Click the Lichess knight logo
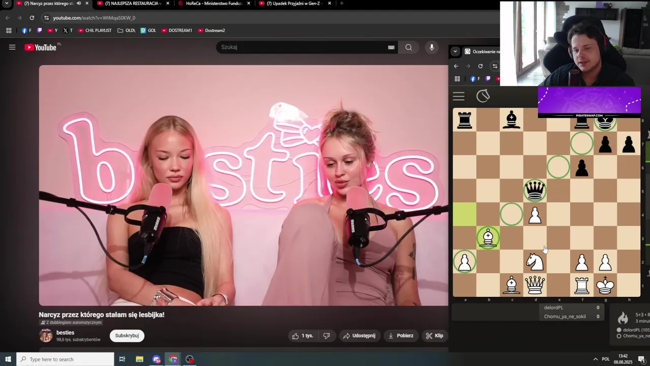650x366 pixels. pyautogui.click(x=483, y=96)
